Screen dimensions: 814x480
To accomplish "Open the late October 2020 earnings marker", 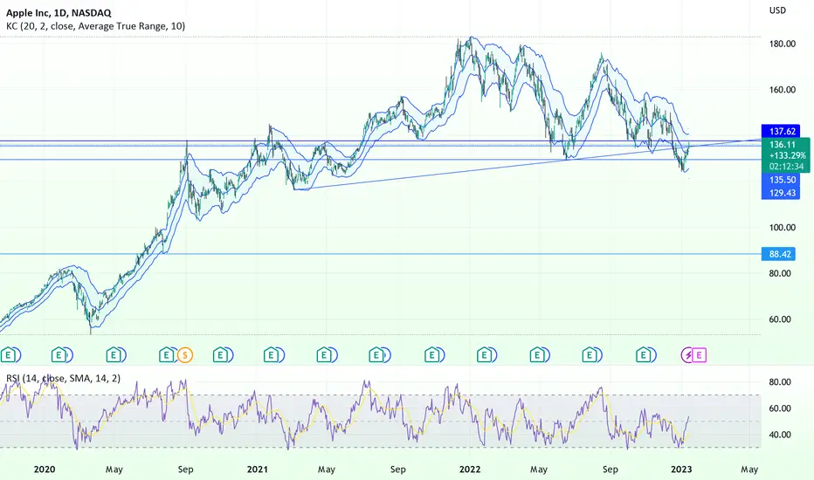I will point(221,355).
